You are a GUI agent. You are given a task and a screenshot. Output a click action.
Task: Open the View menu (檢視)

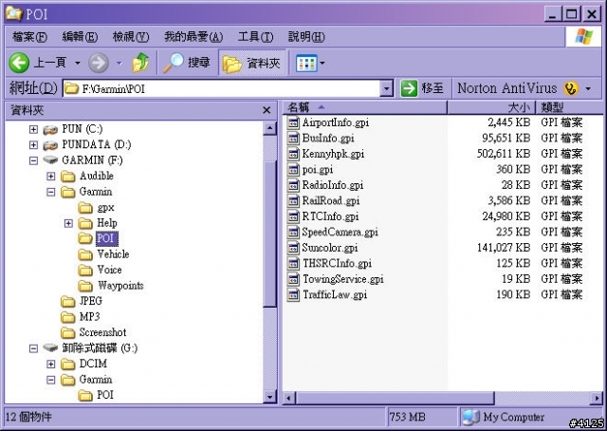click(x=131, y=37)
